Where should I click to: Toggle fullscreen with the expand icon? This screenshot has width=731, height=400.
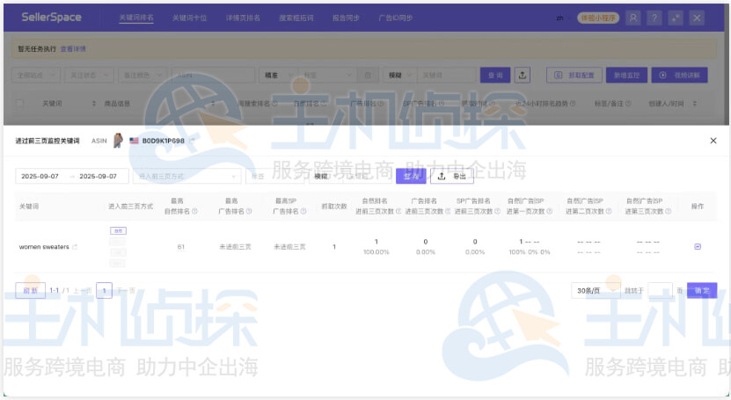[x=676, y=18]
